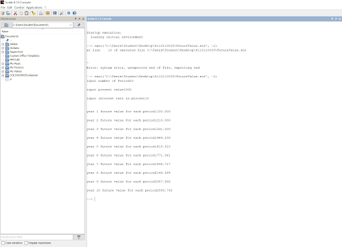The height and width of the screenshot is (247, 342).
Task: Click the 'year 1 future value' output line
Action: click(x=129, y=112)
